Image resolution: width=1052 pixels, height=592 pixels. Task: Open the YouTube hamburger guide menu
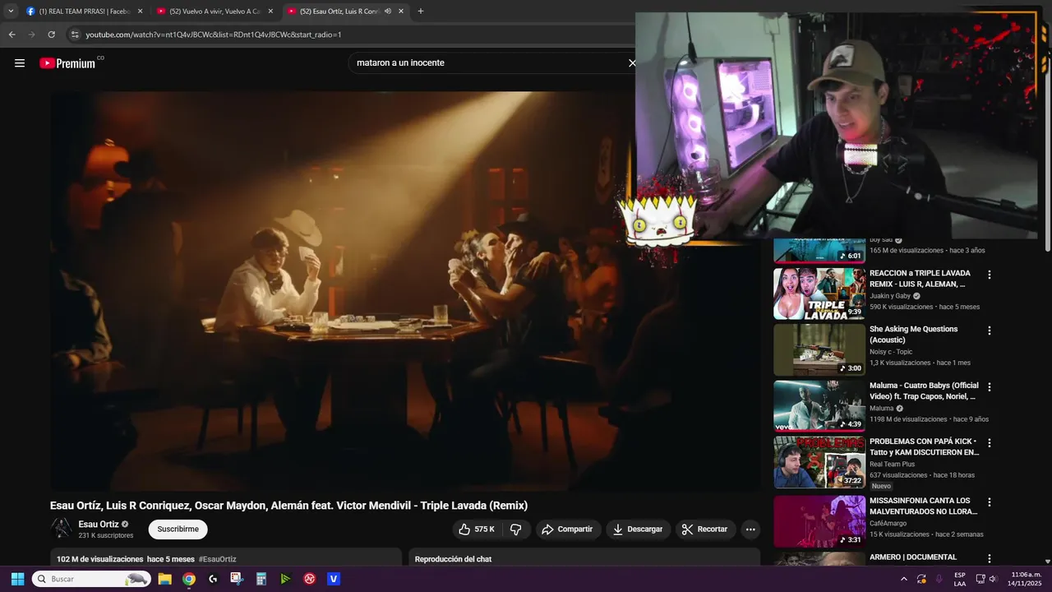pyautogui.click(x=20, y=63)
